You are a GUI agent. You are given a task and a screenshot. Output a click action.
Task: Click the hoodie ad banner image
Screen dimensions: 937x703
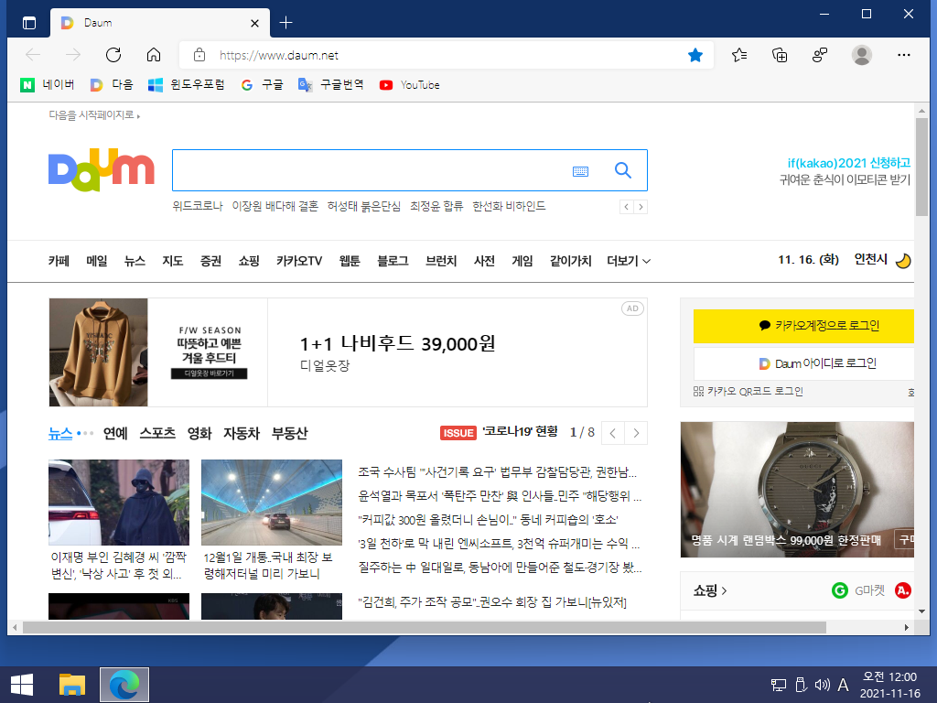pyautogui.click(x=99, y=352)
